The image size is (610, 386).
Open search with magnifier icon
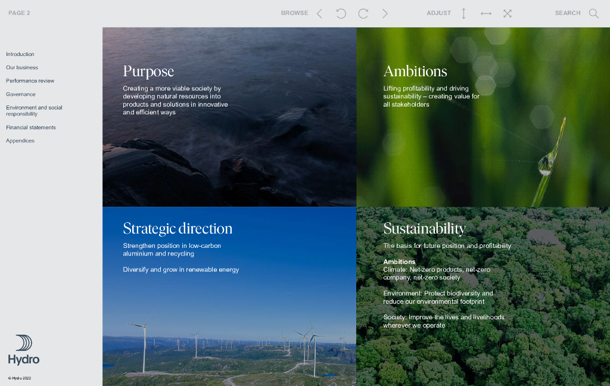pos(593,13)
